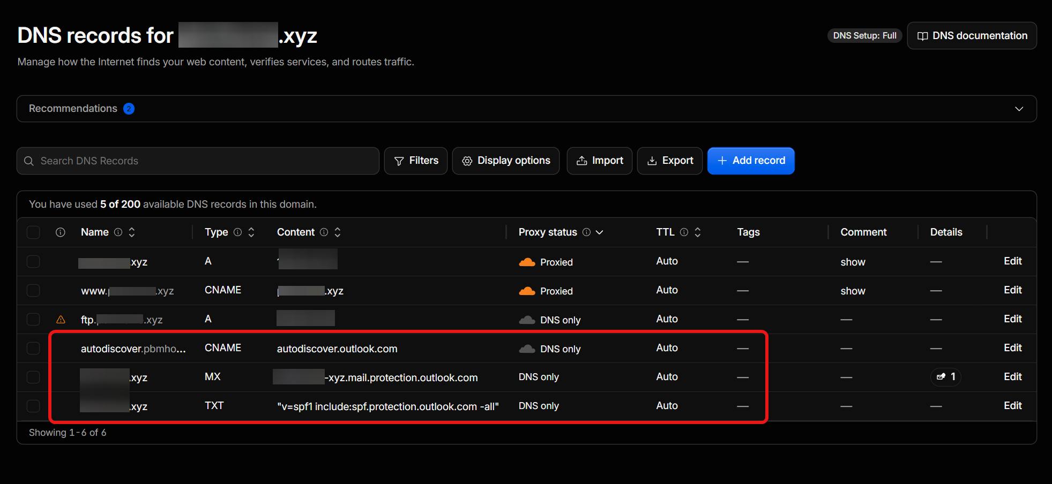This screenshot has height=484, width=1052.
Task: Click the info icon beside Proxy status header
Action: [x=586, y=232]
